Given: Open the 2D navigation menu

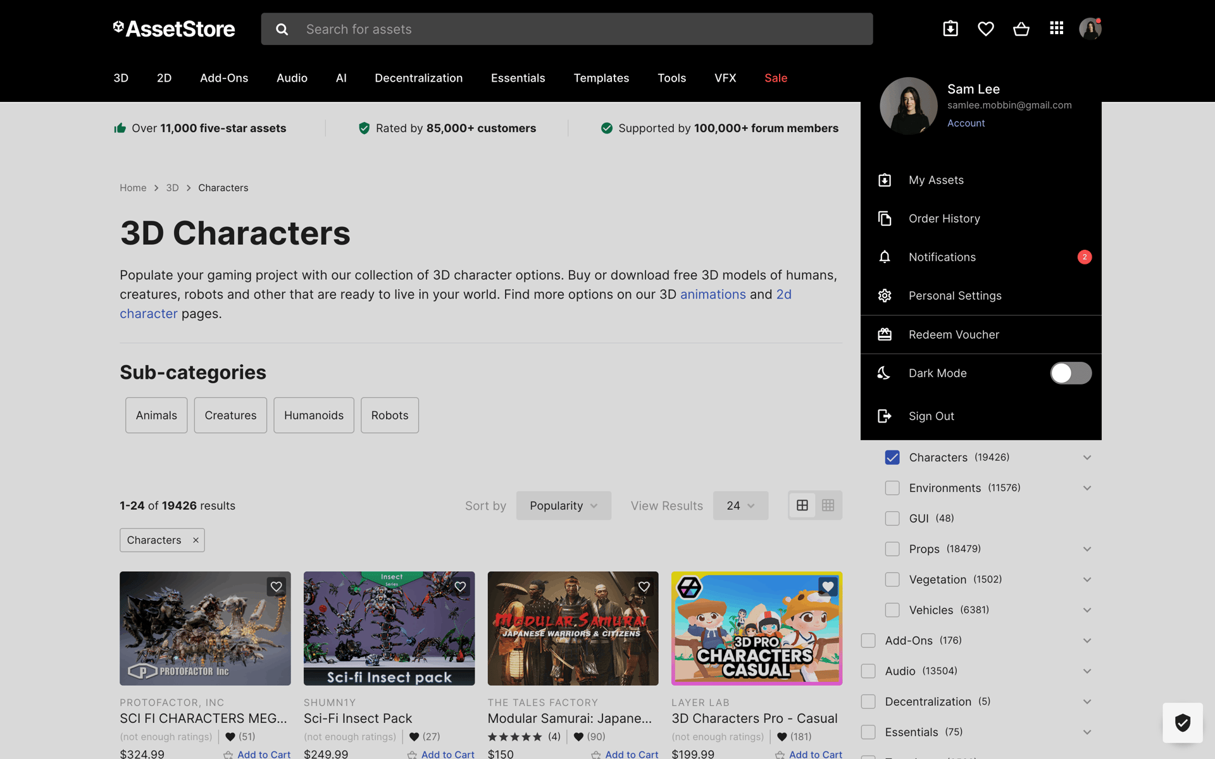Looking at the screenshot, I should click(164, 78).
